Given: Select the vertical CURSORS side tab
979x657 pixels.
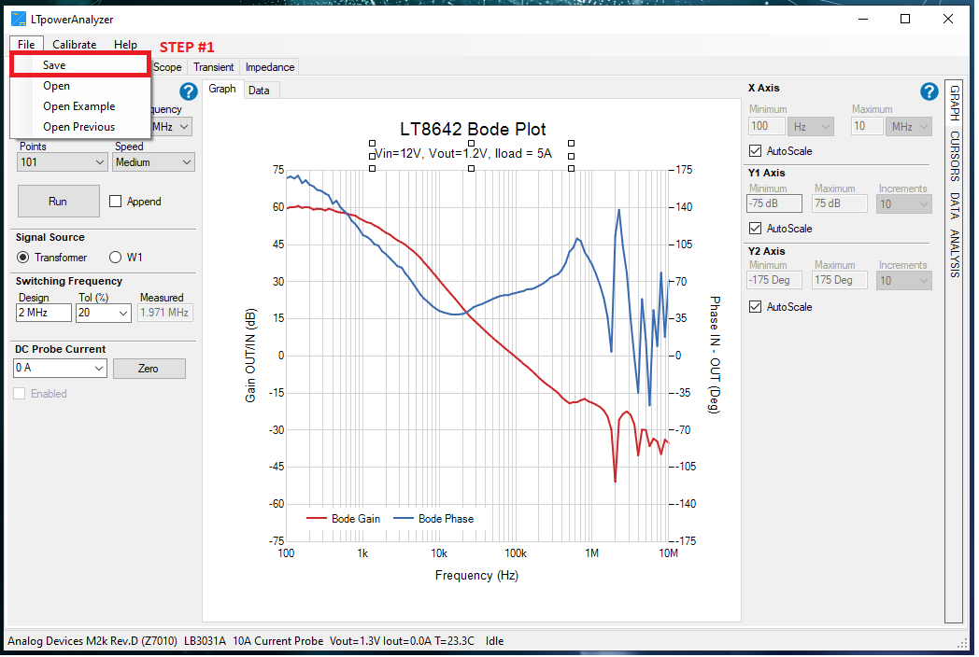Looking at the screenshot, I should (x=954, y=155).
